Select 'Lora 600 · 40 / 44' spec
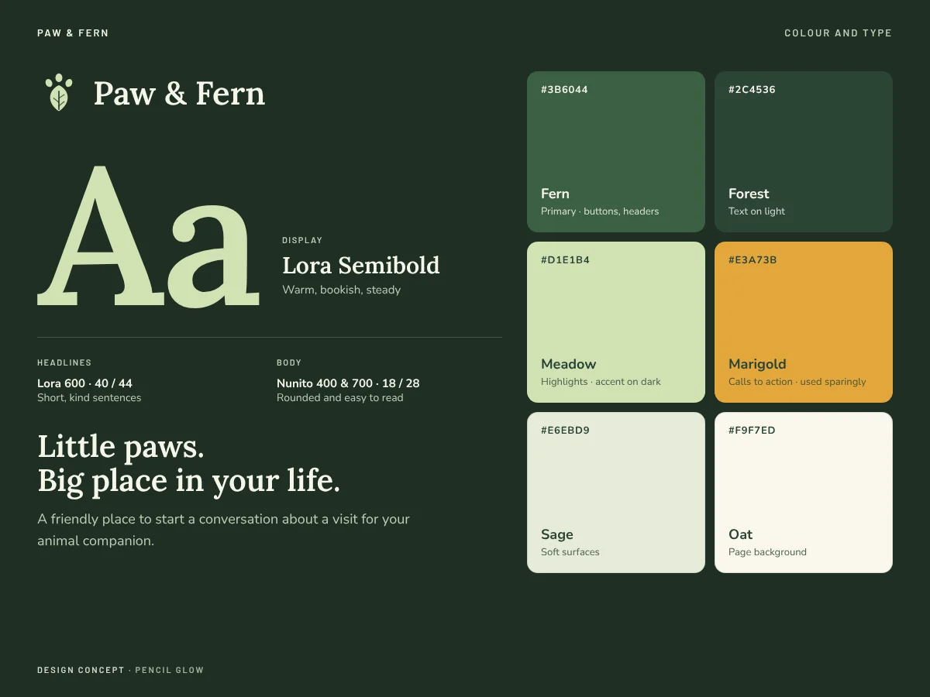The image size is (930, 697). coord(85,383)
